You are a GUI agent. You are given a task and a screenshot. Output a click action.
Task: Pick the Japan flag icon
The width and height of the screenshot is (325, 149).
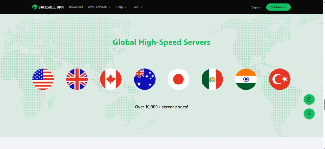pyautogui.click(x=178, y=79)
